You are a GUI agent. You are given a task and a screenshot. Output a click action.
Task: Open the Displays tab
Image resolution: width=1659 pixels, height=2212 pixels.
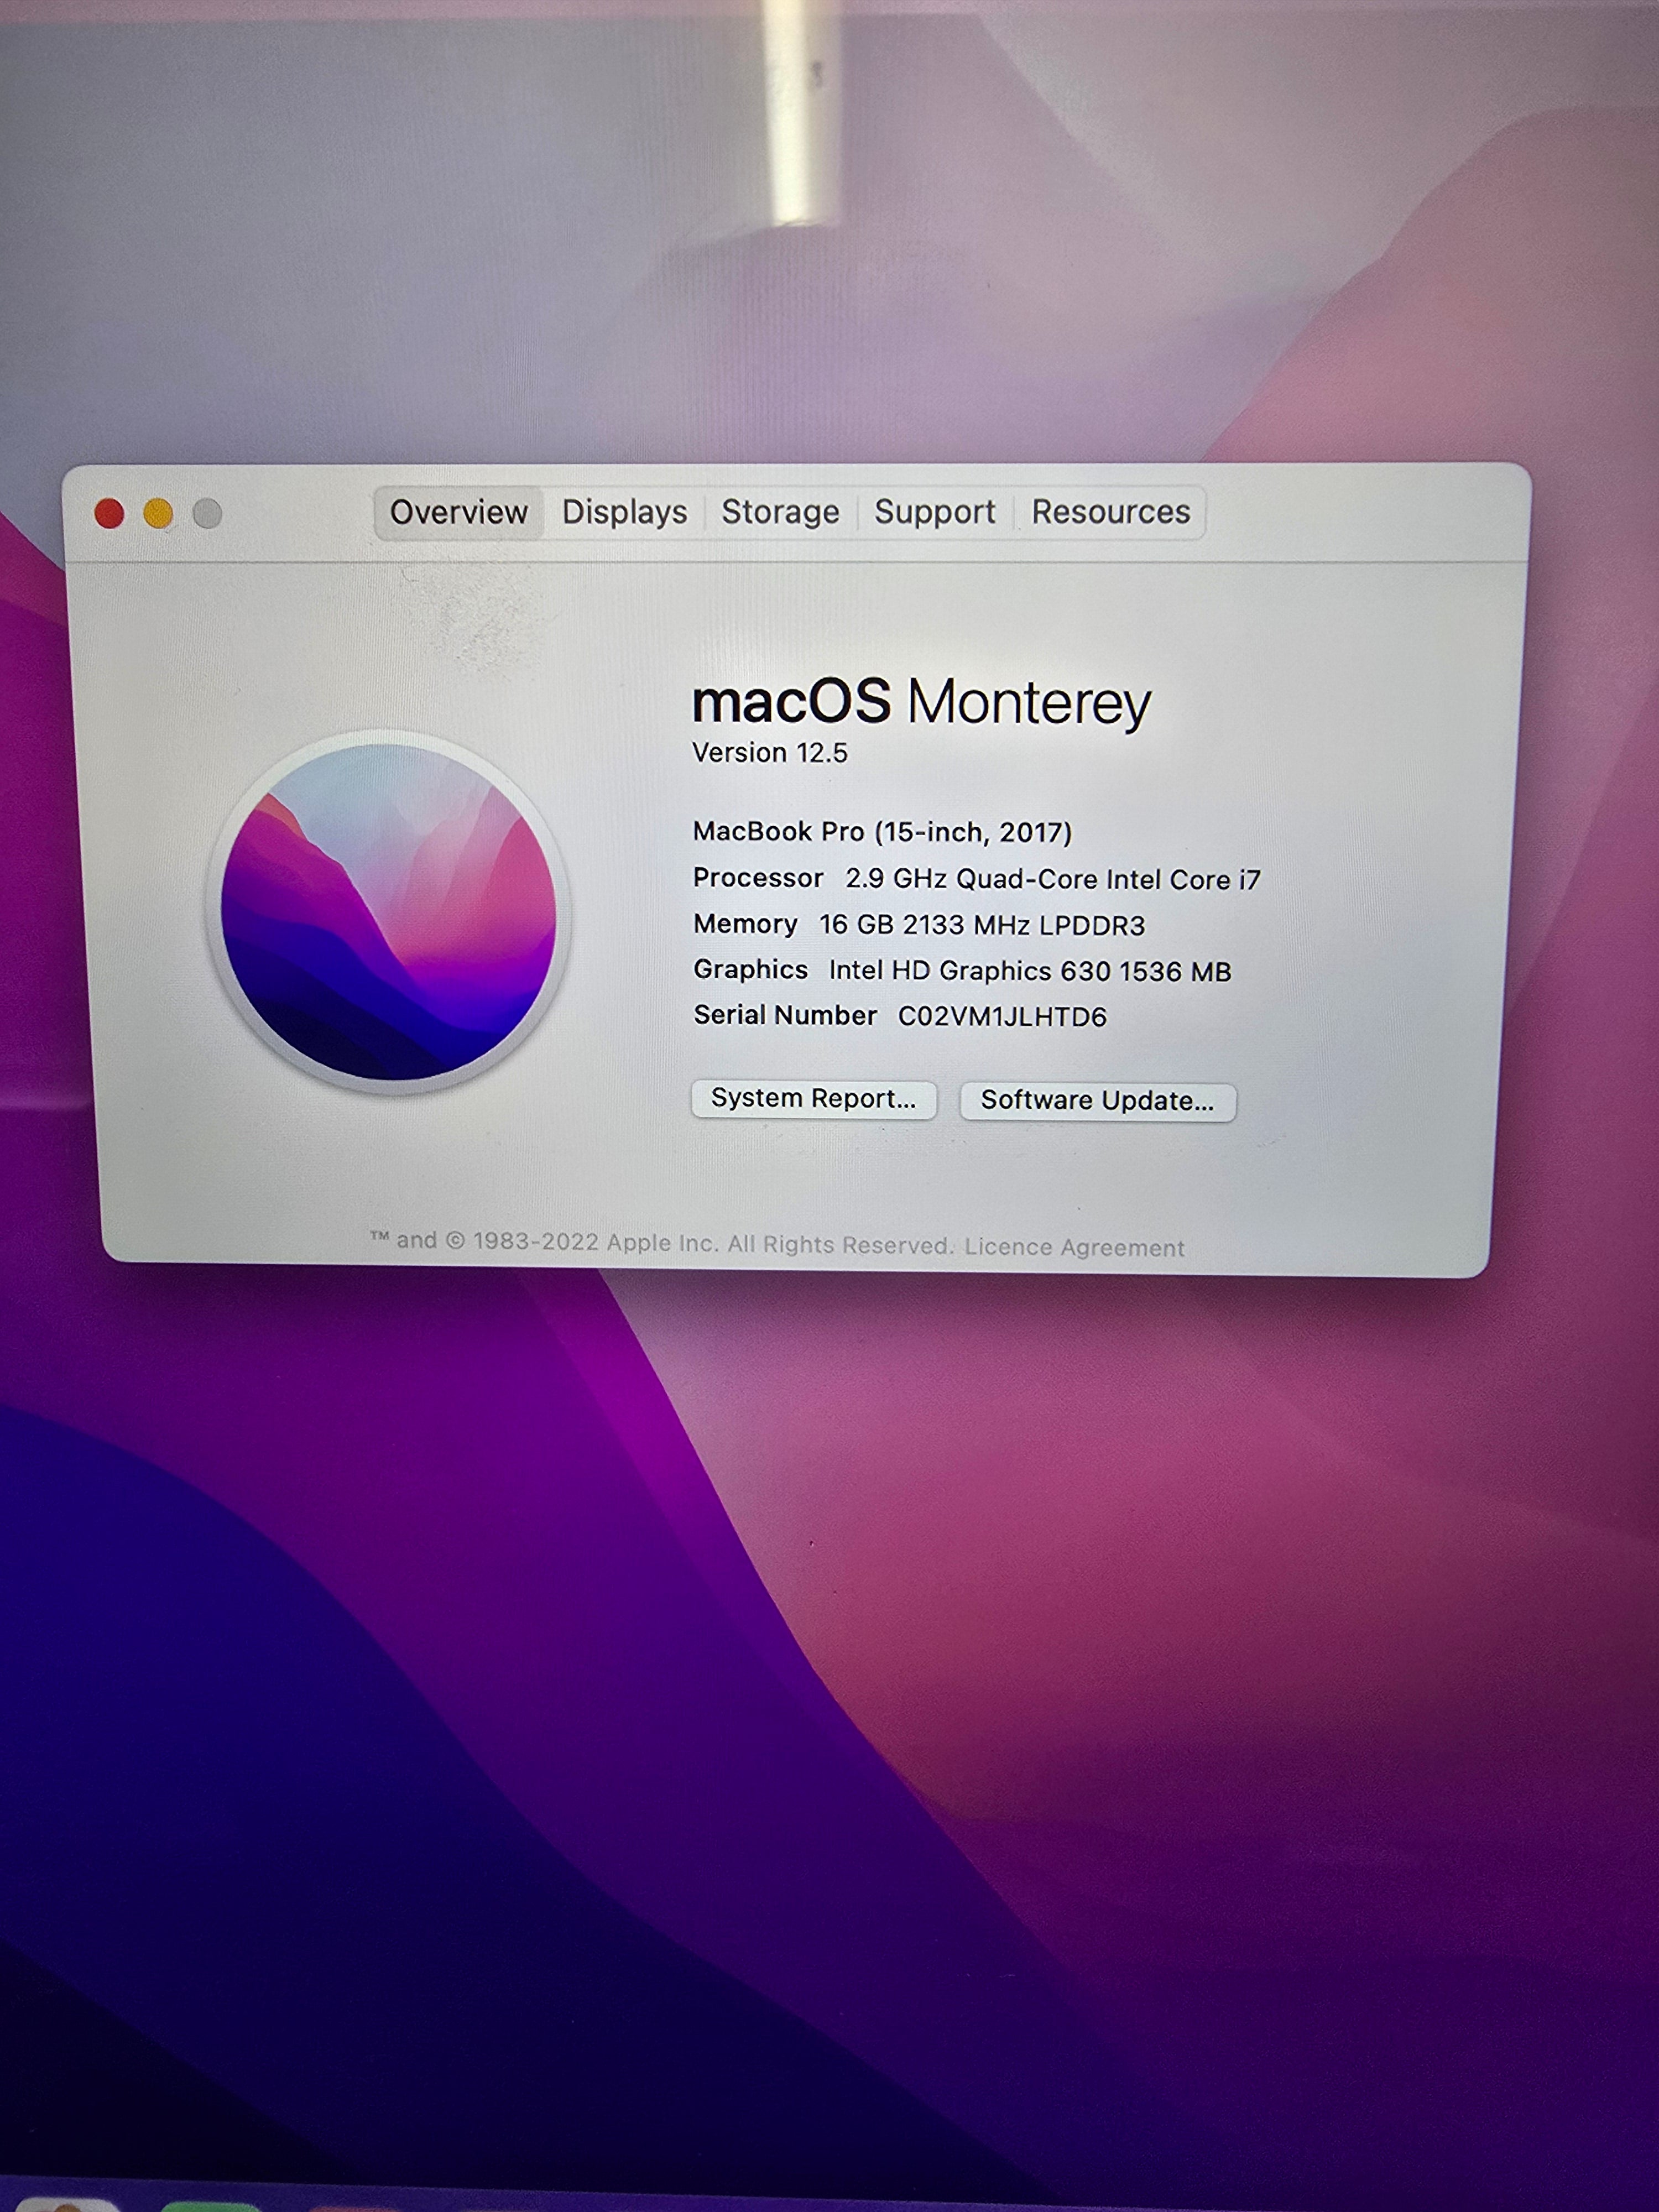coord(624,512)
